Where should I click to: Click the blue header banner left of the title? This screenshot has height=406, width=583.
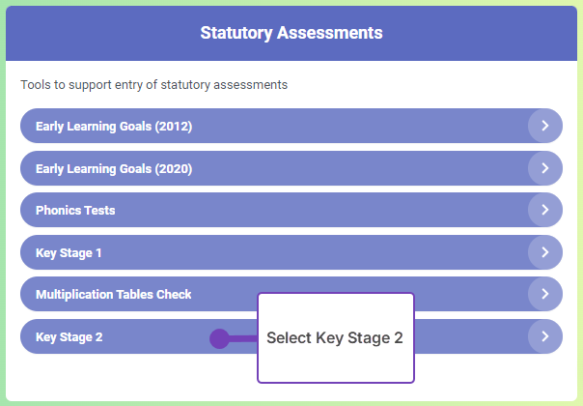pyautogui.click(x=97, y=33)
